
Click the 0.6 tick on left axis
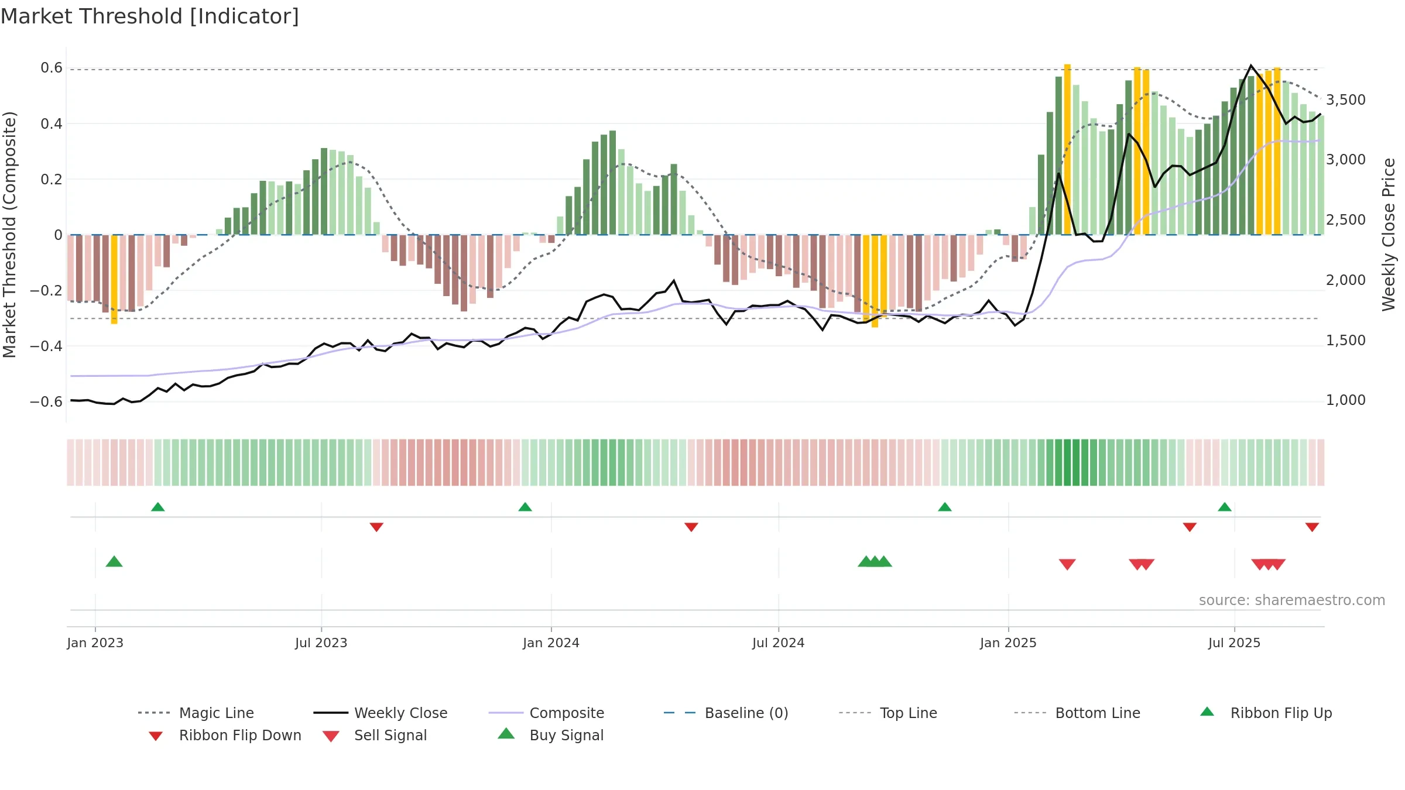point(52,68)
